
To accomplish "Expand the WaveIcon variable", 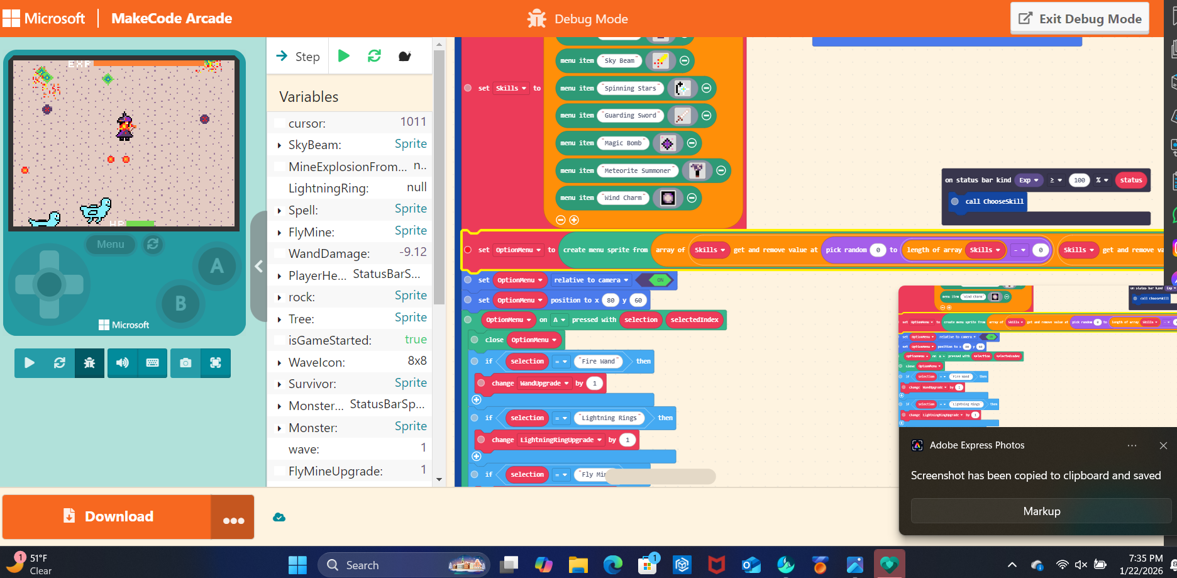I will 279,363.
